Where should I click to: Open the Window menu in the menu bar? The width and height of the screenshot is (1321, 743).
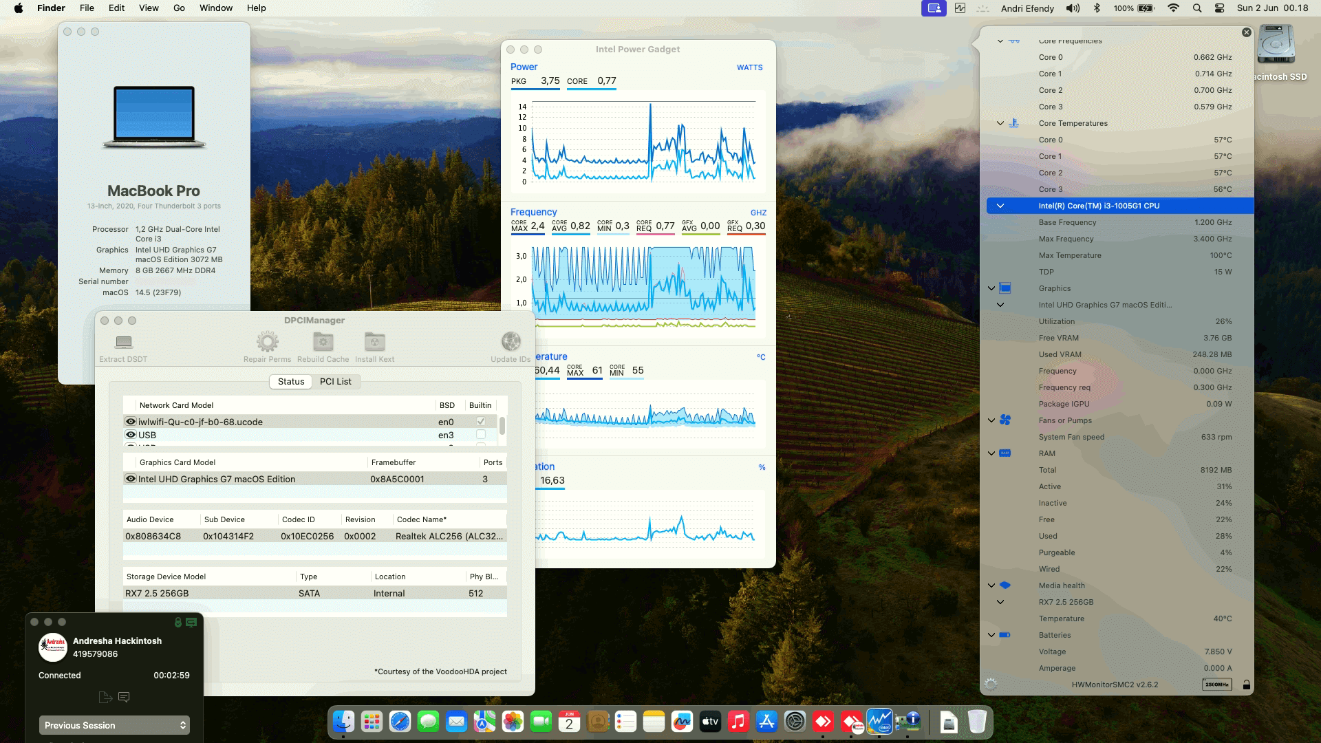point(215,8)
